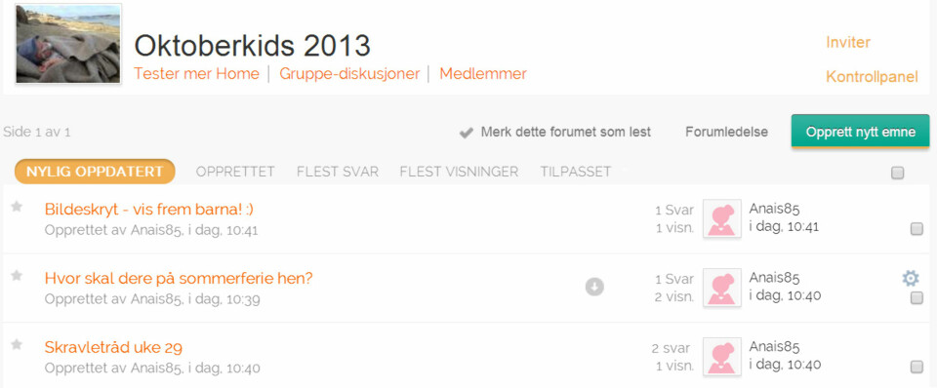Screen dimensions: 937x388
Task: Open the Forumledelse menu
Action: (726, 132)
